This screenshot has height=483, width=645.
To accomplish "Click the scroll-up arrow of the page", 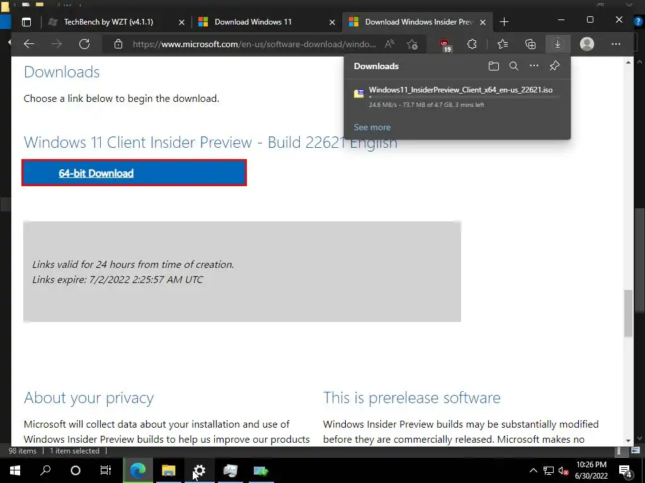I will [x=628, y=62].
